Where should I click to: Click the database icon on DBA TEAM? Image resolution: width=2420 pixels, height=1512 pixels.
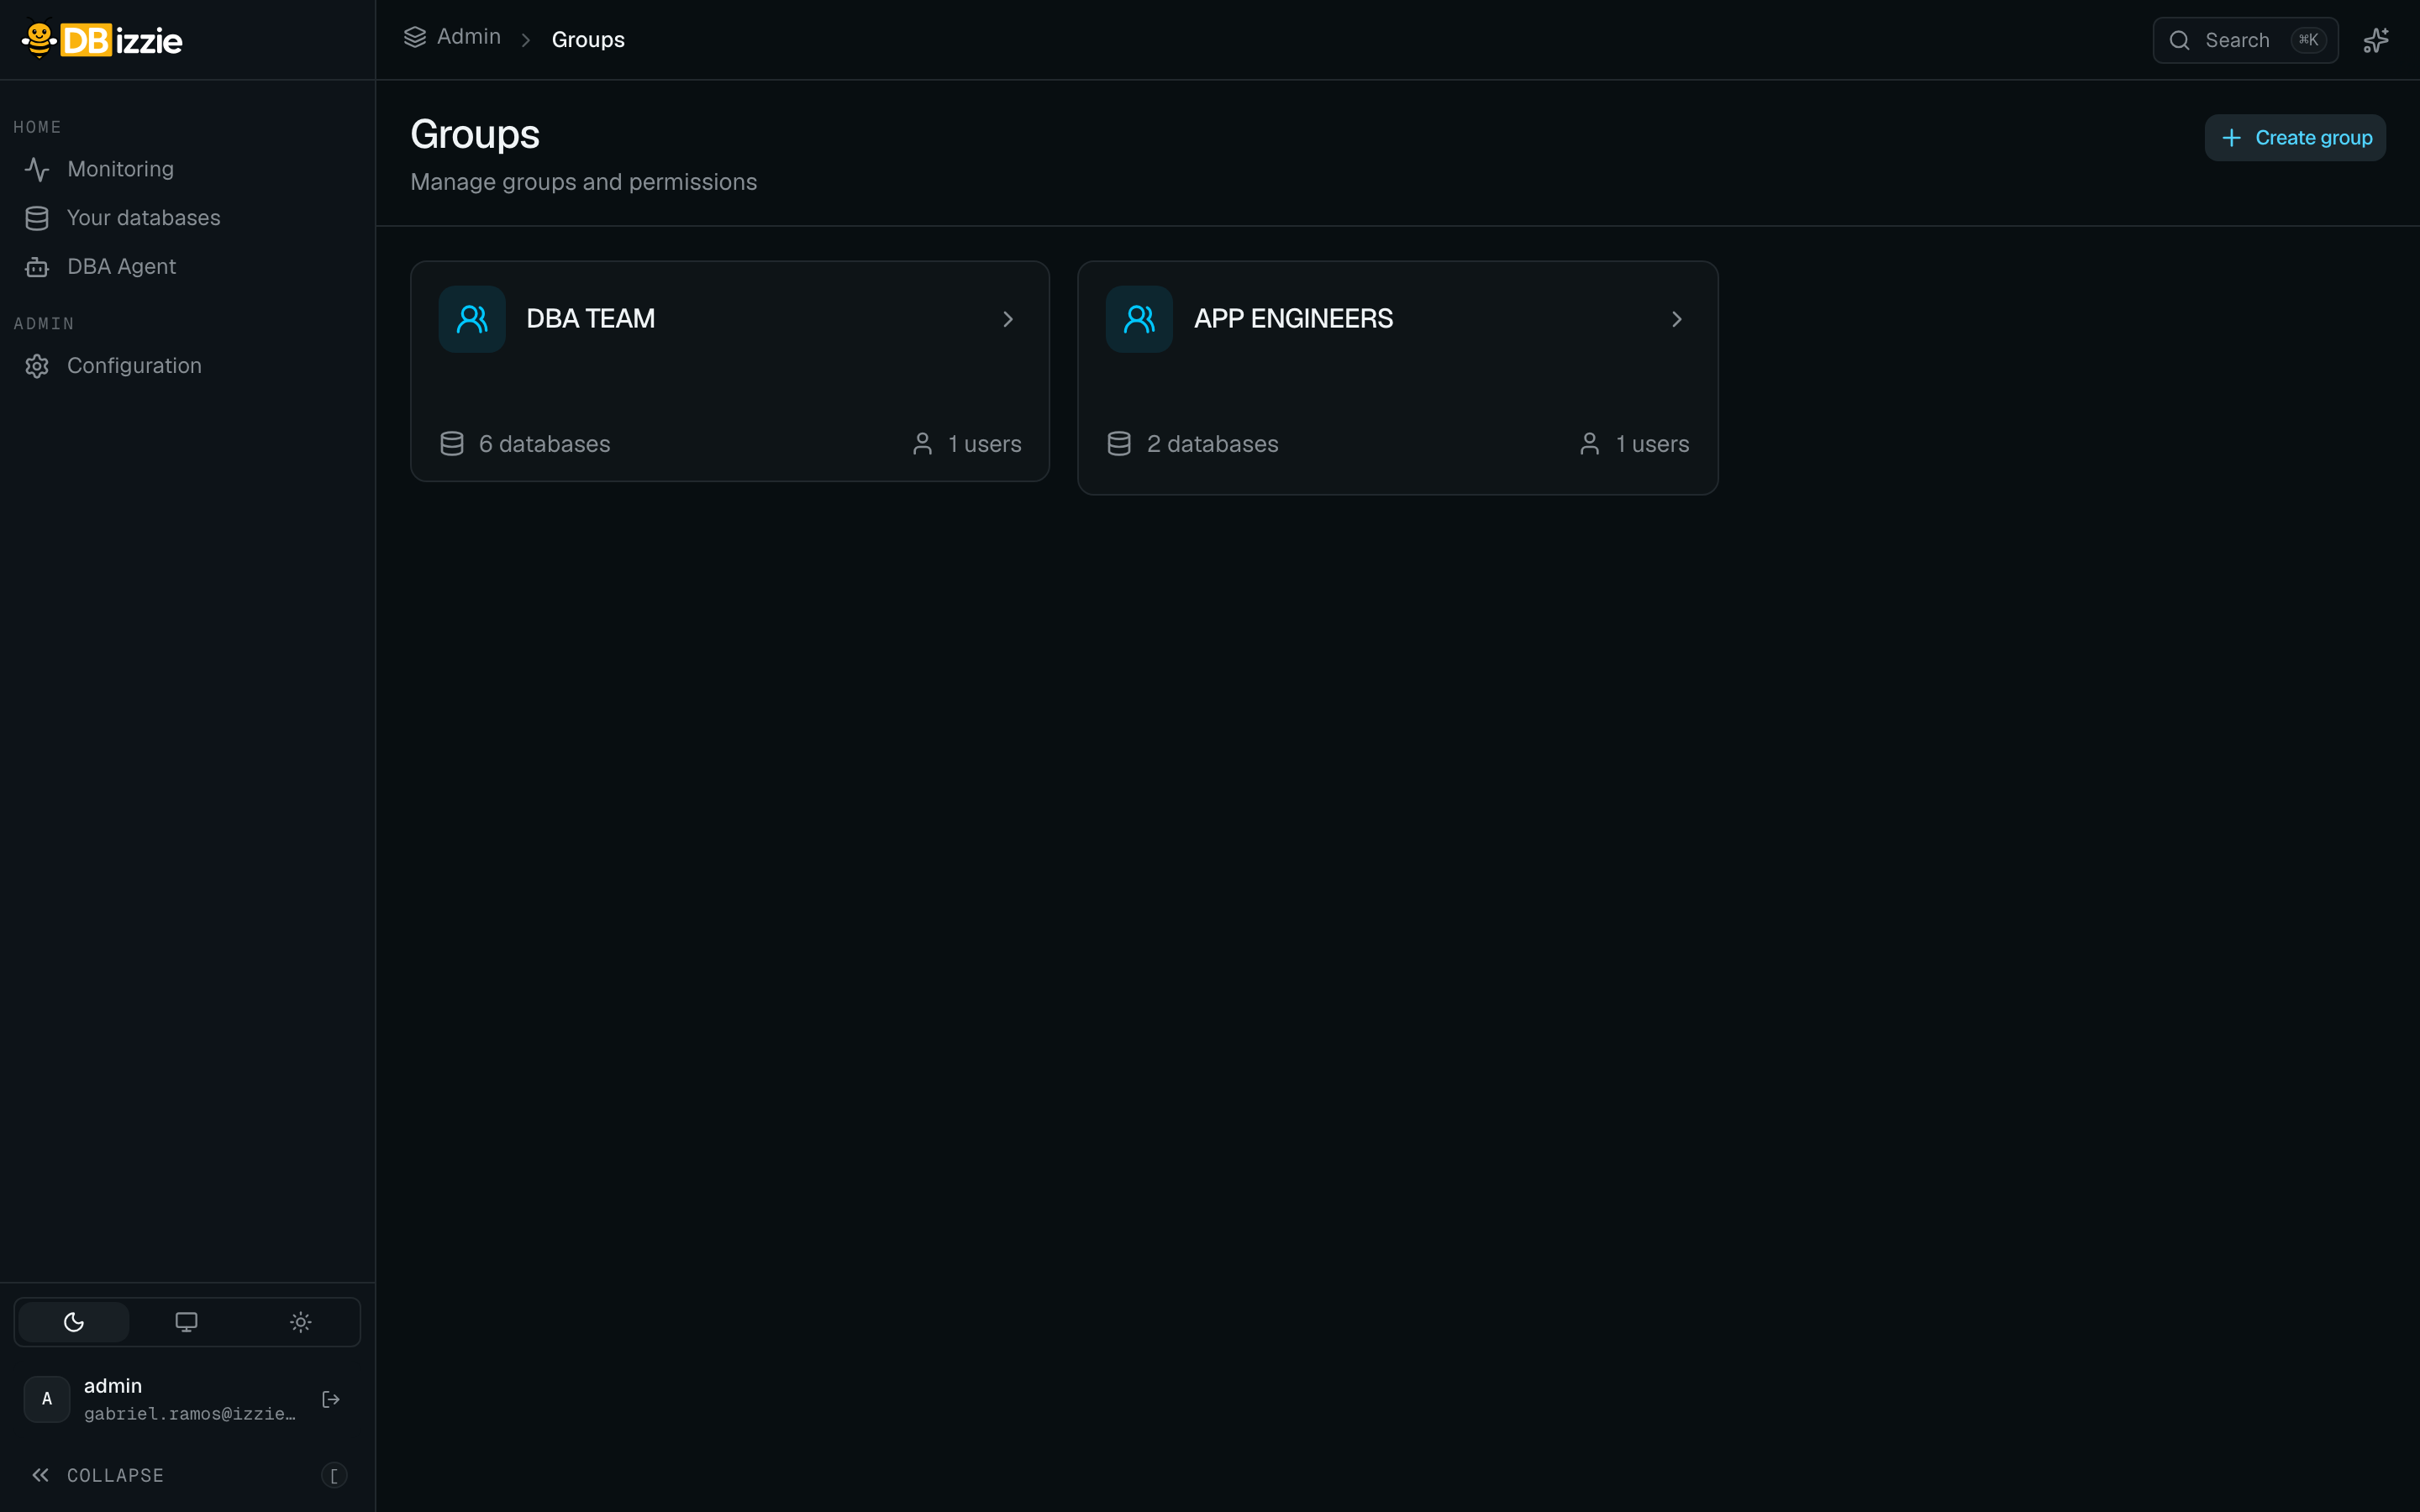[x=452, y=444]
